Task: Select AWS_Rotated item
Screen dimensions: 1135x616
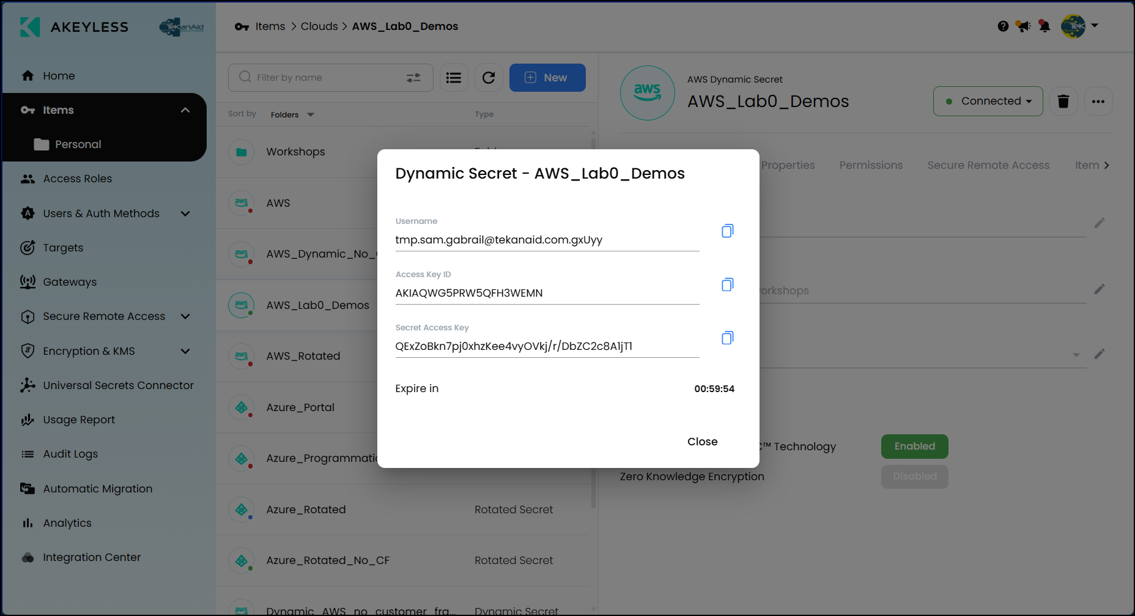Action: (303, 356)
